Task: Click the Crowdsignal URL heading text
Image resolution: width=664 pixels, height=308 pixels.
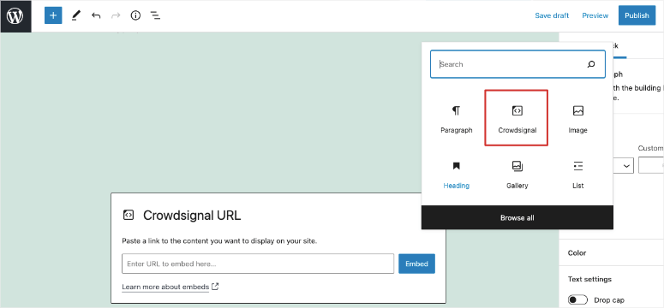Action: point(192,216)
